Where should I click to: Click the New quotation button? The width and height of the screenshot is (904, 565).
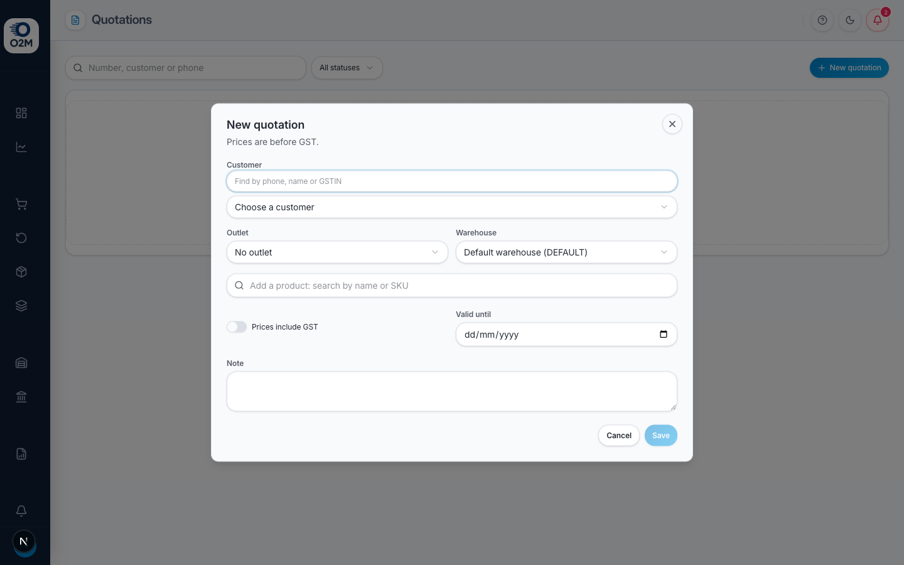coord(849,68)
